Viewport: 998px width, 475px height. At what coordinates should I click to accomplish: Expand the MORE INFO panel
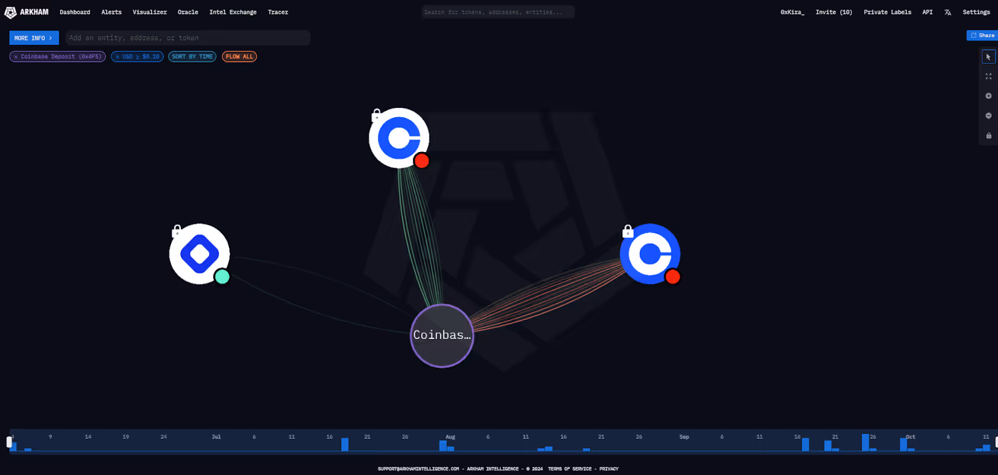(x=34, y=38)
